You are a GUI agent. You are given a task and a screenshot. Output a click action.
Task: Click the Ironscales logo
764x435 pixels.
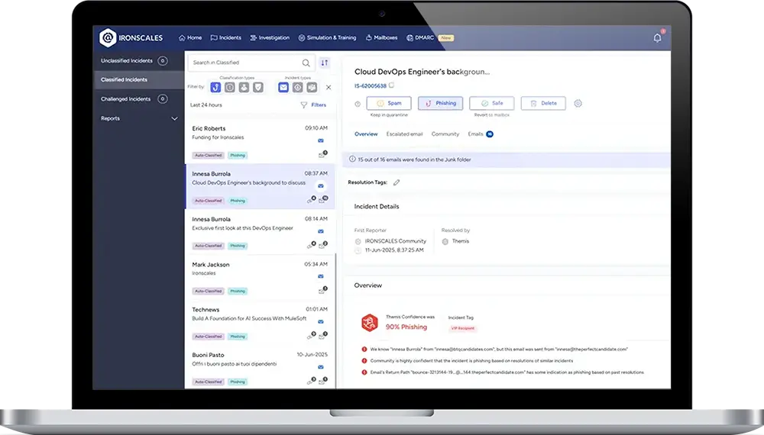[x=131, y=38]
